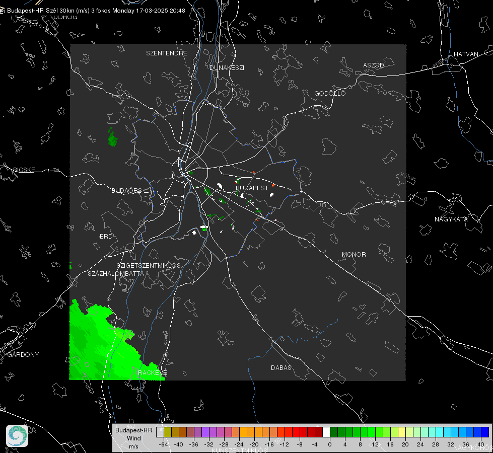Click the GÖDÖLLŐ map label
The height and width of the screenshot is (453, 493).
click(x=330, y=93)
